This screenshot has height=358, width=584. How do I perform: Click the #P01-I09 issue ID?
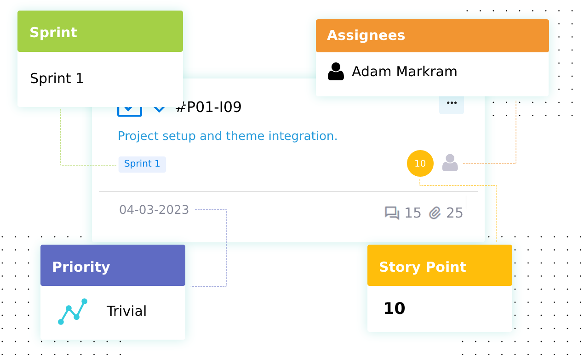click(x=209, y=107)
